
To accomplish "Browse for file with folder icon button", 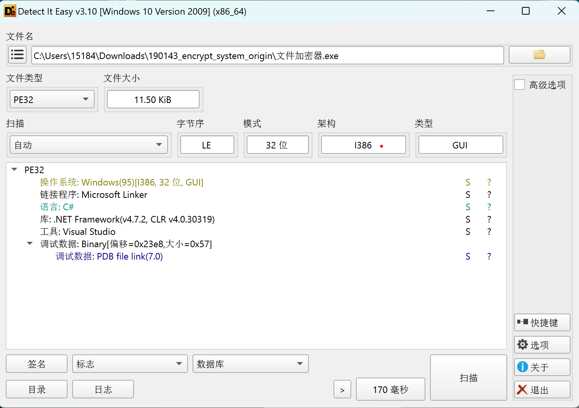I will click(x=539, y=55).
